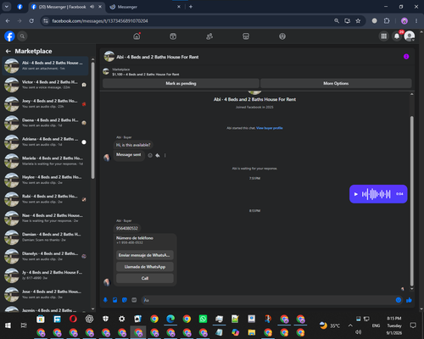Open Adriana conversation in the list

tap(45, 142)
